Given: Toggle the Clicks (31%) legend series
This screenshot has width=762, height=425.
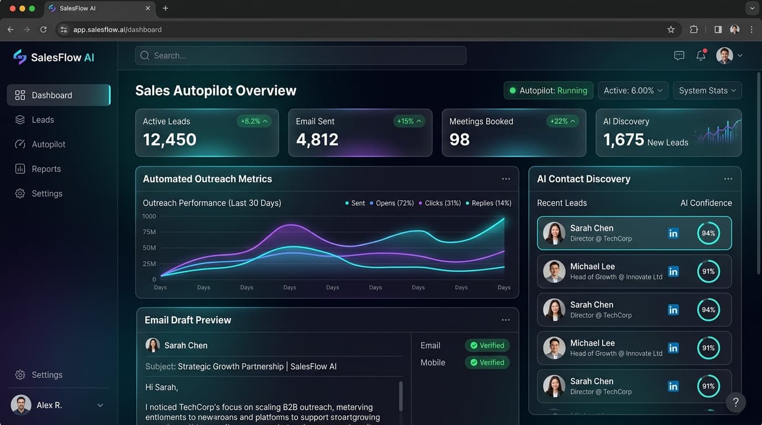Looking at the screenshot, I should pyautogui.click(x=440, y=203).
